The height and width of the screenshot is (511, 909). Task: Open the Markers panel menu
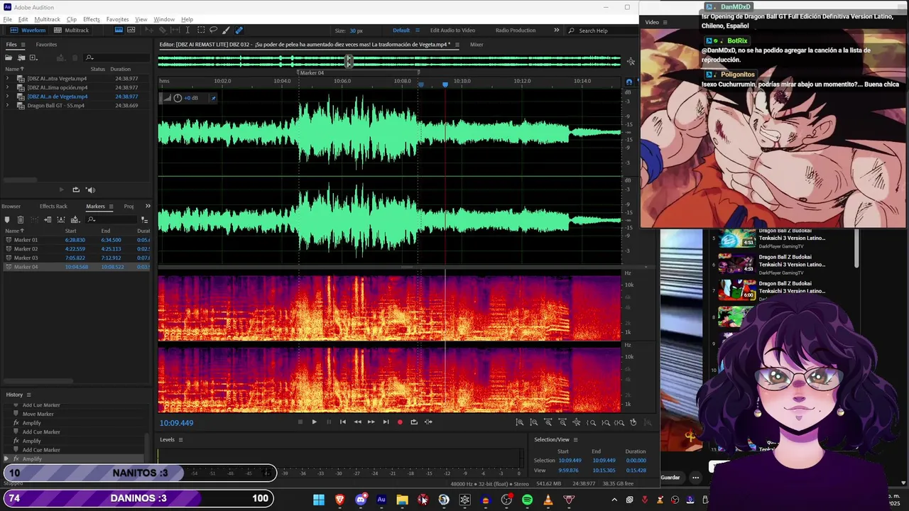pyautogui.click(x=111, y=207)
